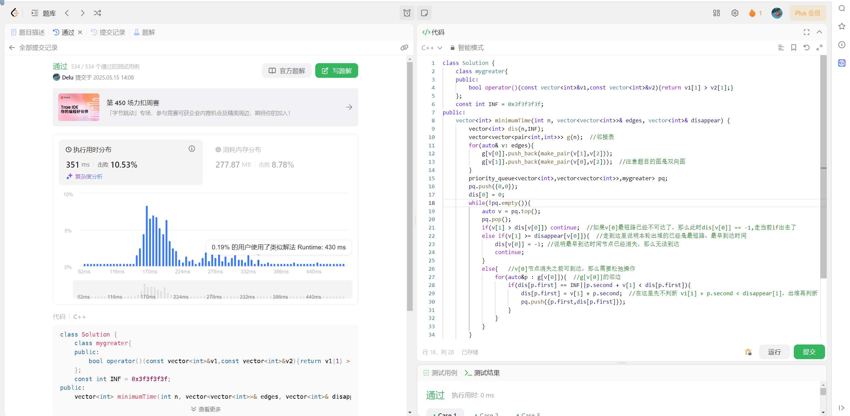Open the C++ language dropdown
The height and width of the screenshot is (416, 850).
click(431, 48)
